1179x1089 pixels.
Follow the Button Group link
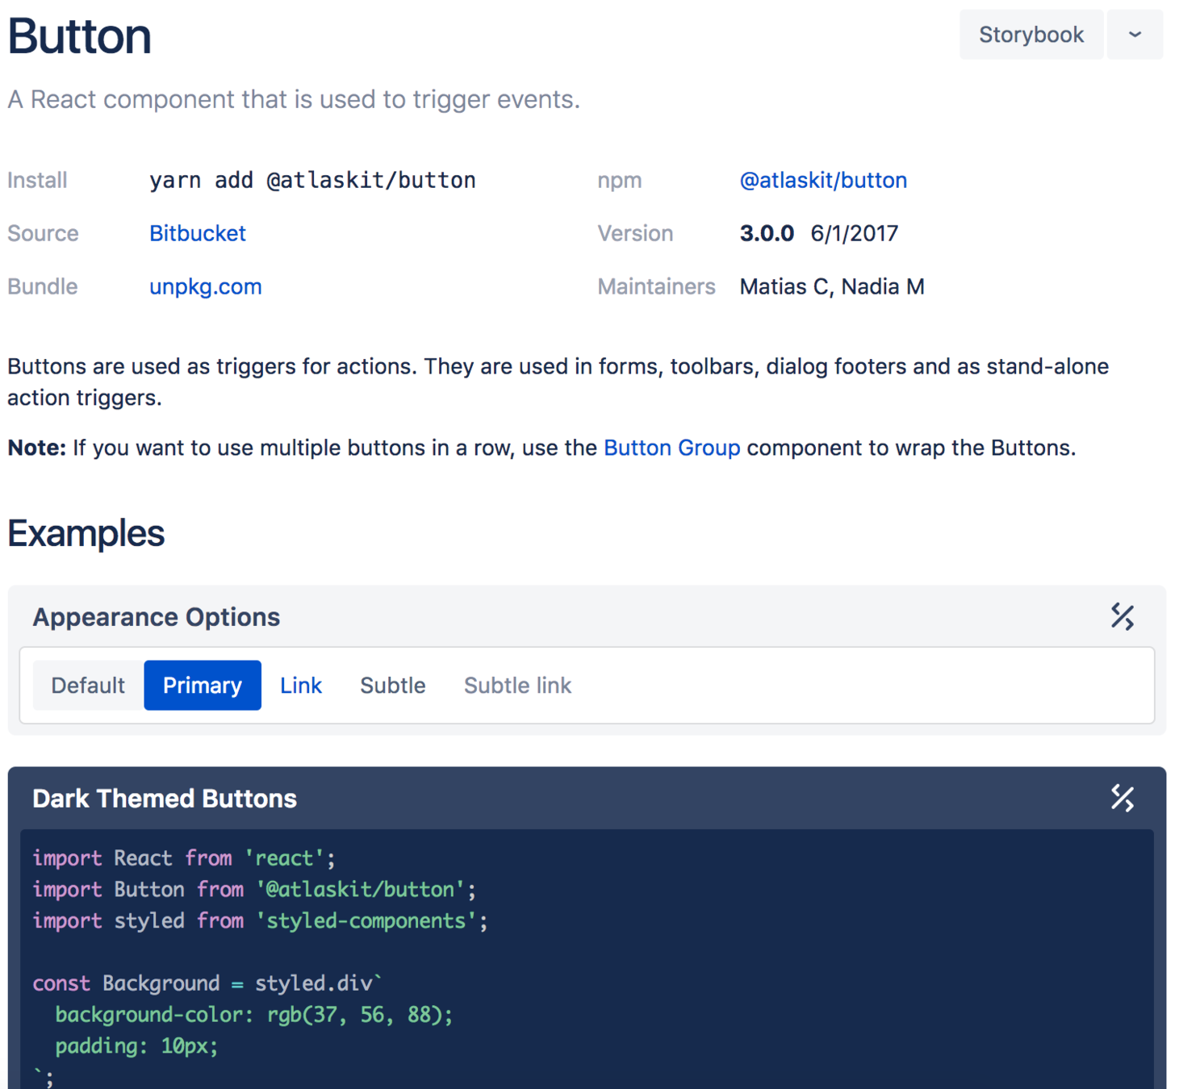point(671,448)
